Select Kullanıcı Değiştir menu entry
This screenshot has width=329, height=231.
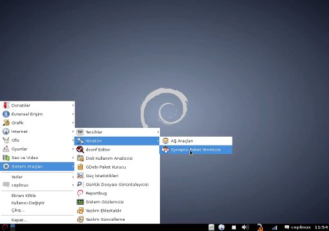[28, 203]
